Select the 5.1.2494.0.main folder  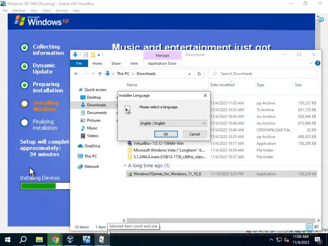[x=169, y=157]
